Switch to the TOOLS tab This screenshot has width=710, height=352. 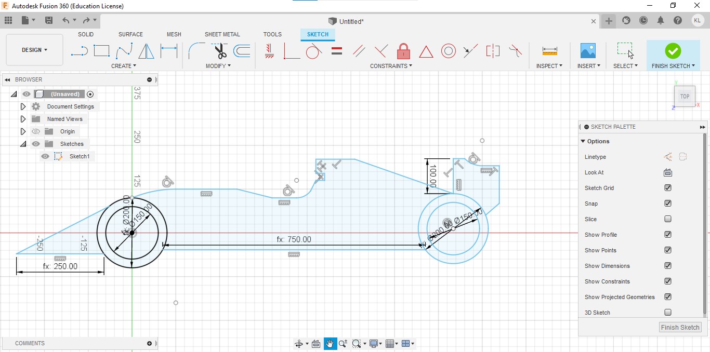272,34
